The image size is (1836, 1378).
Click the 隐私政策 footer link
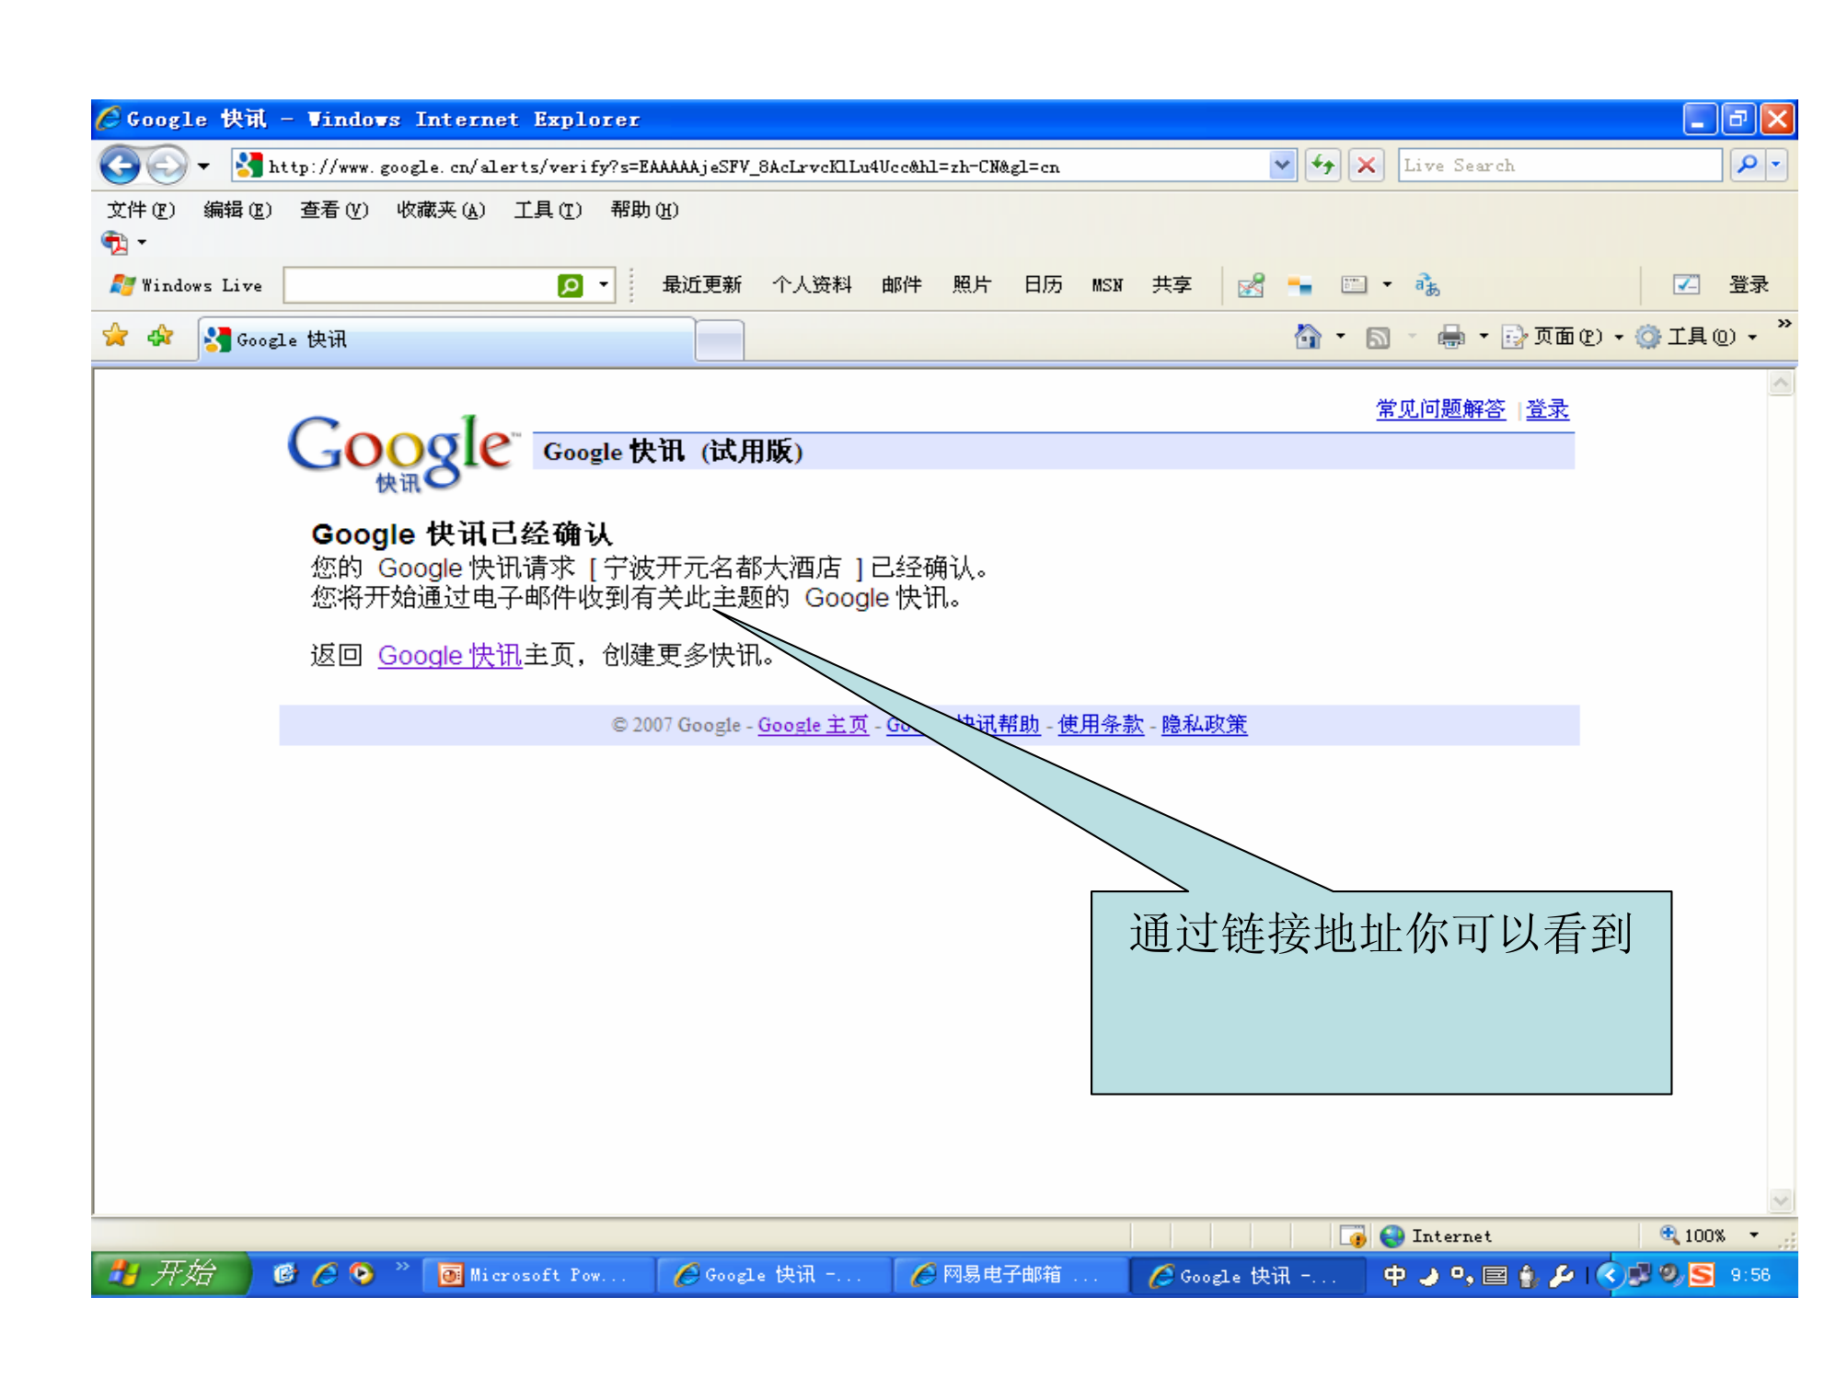click(1204, 725)
